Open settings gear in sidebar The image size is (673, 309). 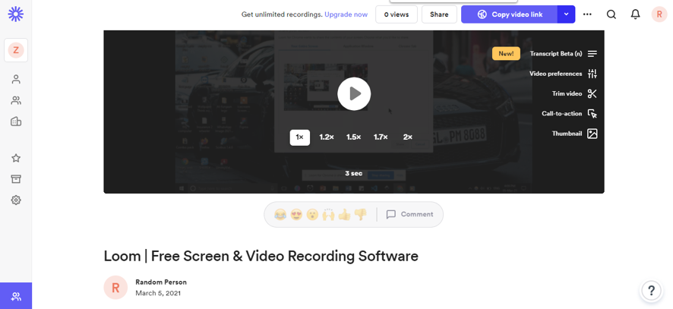click(16, 200)
